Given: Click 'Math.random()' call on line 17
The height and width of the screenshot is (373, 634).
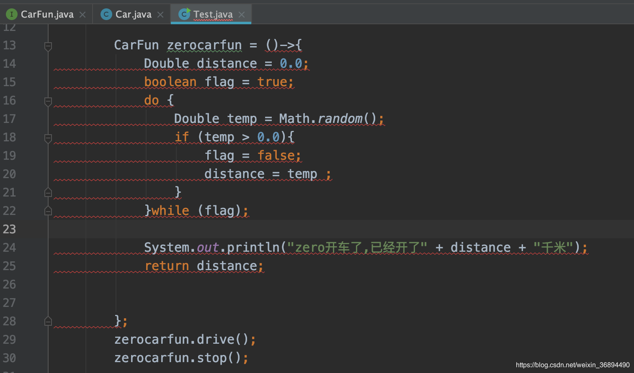Looking at the screenshot, I should coord(328,119).
